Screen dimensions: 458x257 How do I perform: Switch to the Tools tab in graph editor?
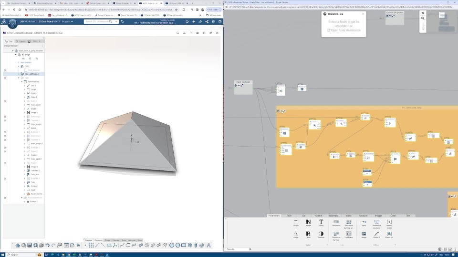pyautogui.click(x=289, y=216)
